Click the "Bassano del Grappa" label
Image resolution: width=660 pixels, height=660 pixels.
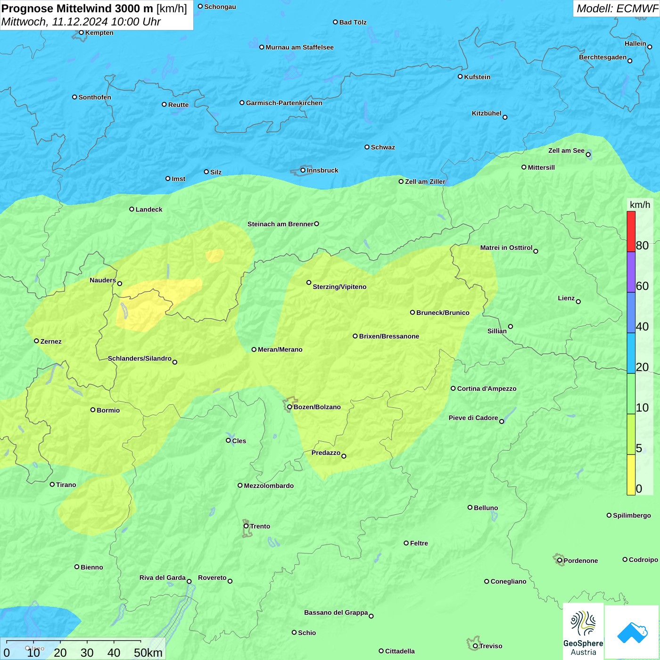click(336, 612)
